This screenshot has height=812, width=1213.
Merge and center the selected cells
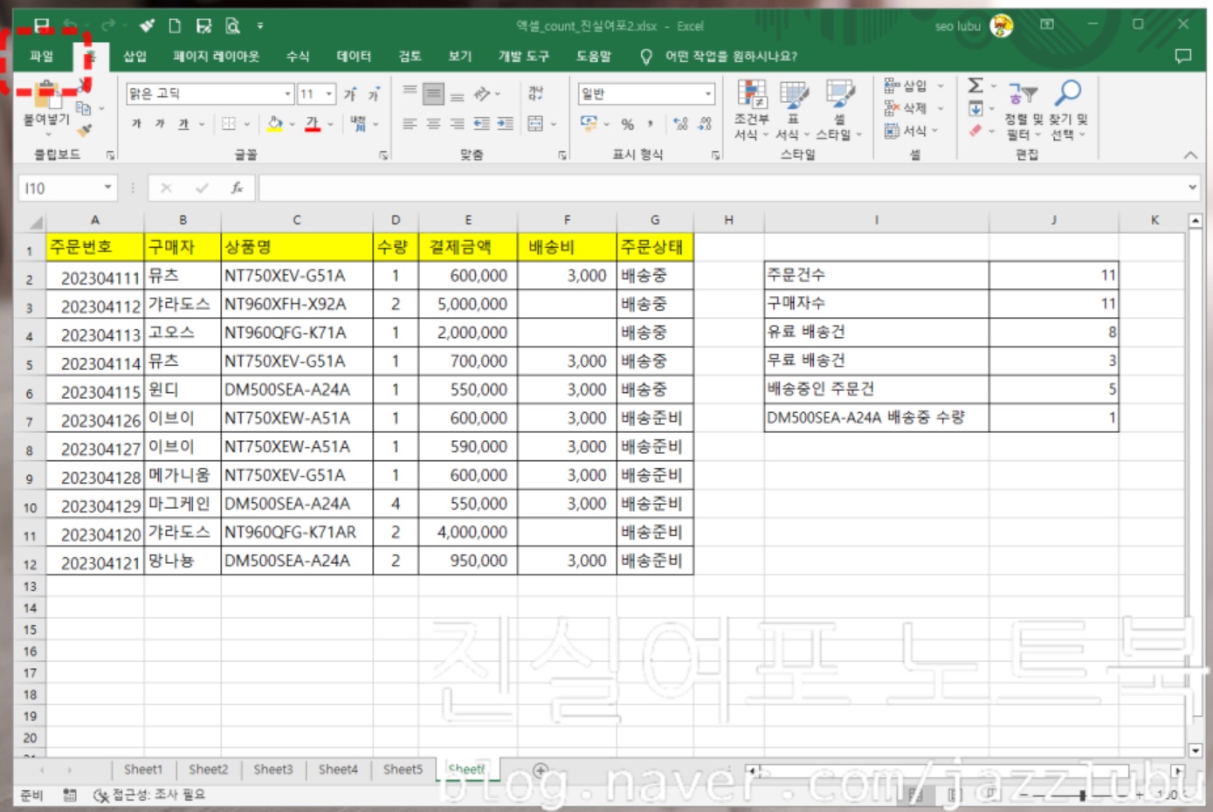535,124
